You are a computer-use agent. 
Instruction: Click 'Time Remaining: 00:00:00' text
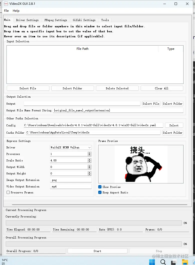click(71, 229)
